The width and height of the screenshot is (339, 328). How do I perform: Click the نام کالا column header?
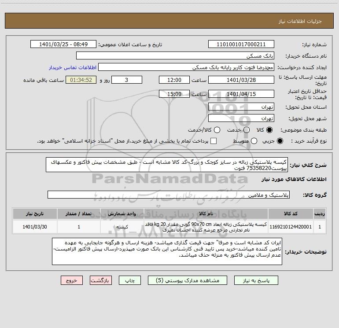click(x=206, y=214)
